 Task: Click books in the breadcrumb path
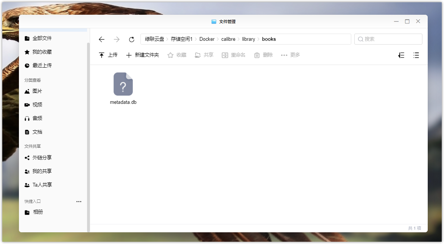click(x=269, y=39)
